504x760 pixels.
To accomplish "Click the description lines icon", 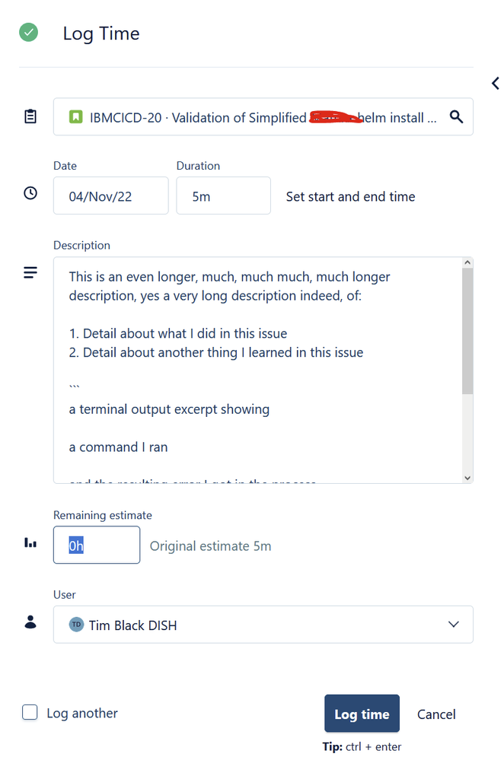I will (30, 272).
